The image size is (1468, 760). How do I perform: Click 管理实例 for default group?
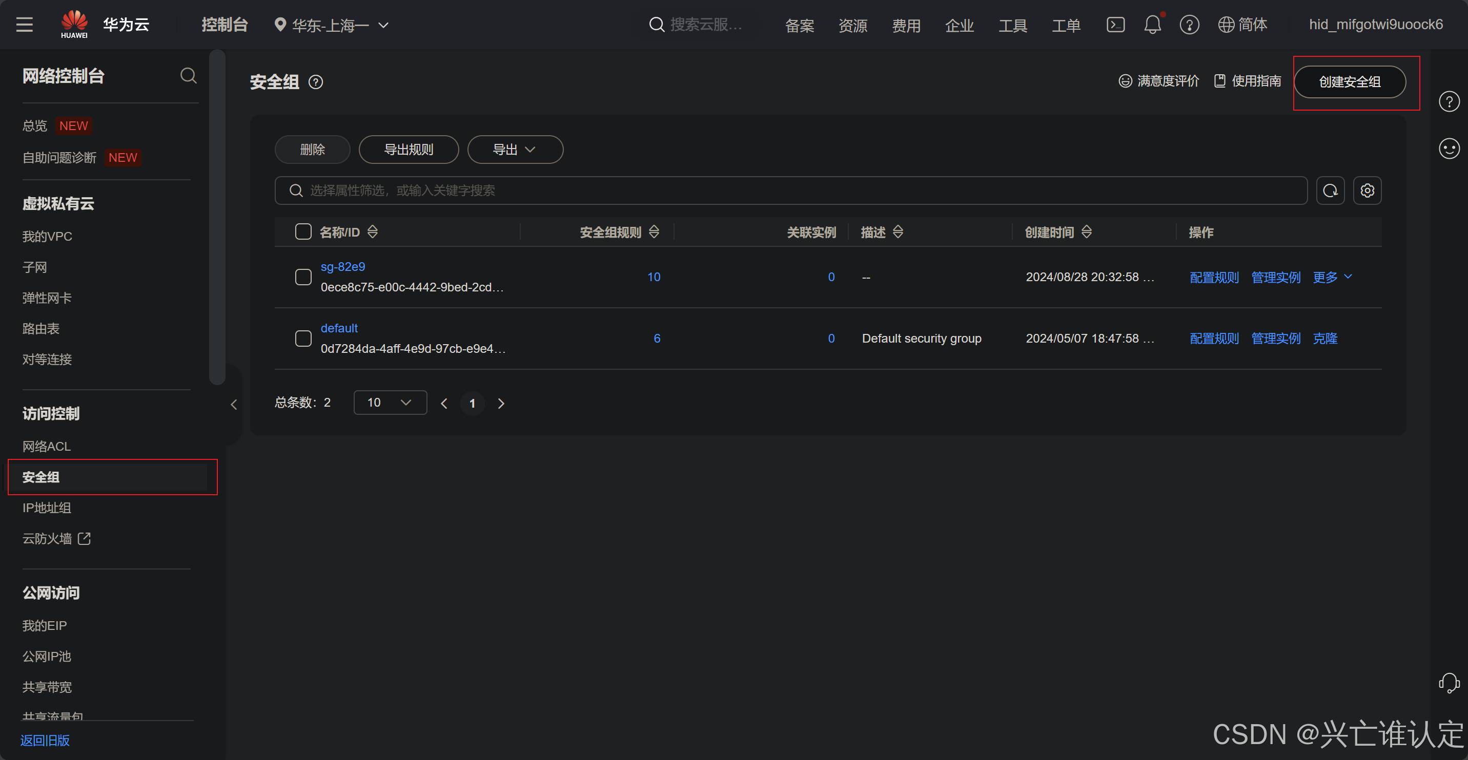pos(1276,339)
